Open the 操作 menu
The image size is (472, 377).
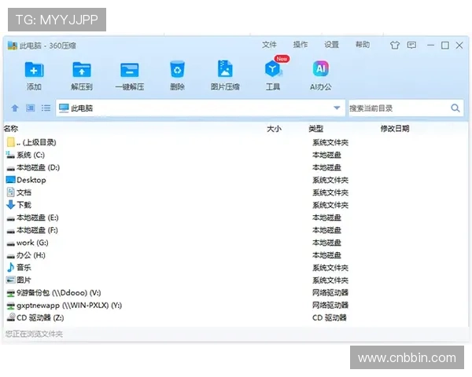coord(301,45)
